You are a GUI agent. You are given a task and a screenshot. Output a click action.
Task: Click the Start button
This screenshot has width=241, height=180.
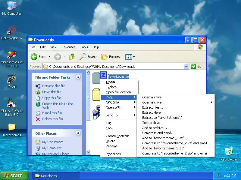[x=14, y=175]
